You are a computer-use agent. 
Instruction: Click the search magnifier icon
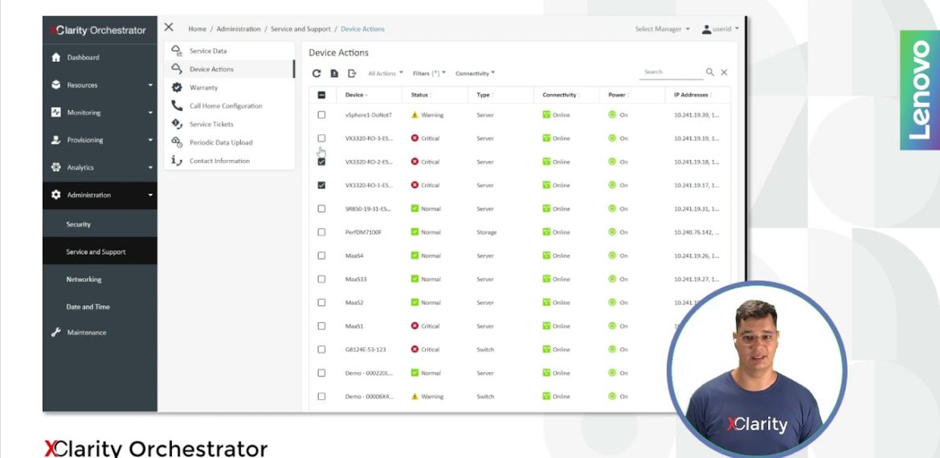[x=709, y=72]
